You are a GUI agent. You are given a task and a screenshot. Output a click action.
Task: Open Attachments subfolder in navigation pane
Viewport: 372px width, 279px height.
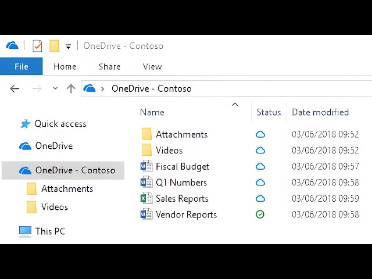(67, 189)
